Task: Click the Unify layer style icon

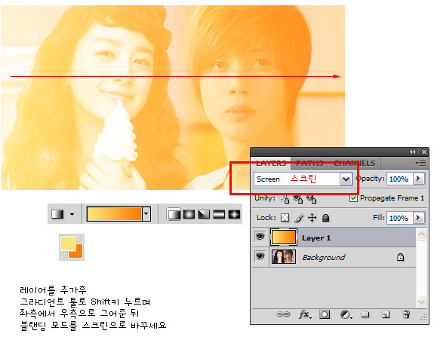Action: 312,199
